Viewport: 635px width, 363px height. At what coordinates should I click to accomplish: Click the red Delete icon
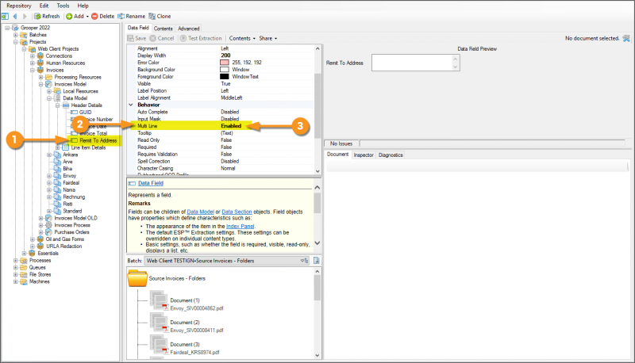94,16
